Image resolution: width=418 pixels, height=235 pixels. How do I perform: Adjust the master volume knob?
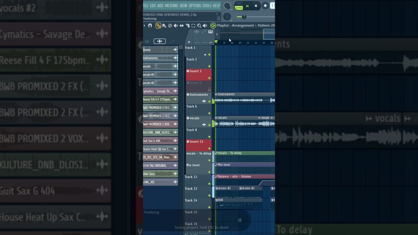click(227, 6)
